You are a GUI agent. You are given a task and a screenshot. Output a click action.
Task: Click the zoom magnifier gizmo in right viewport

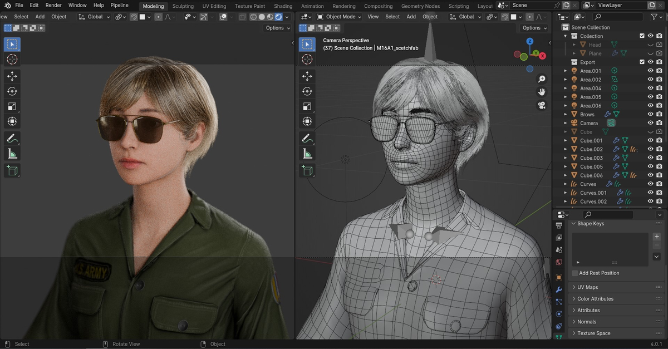pyautogui.click(x=541, y=79)
